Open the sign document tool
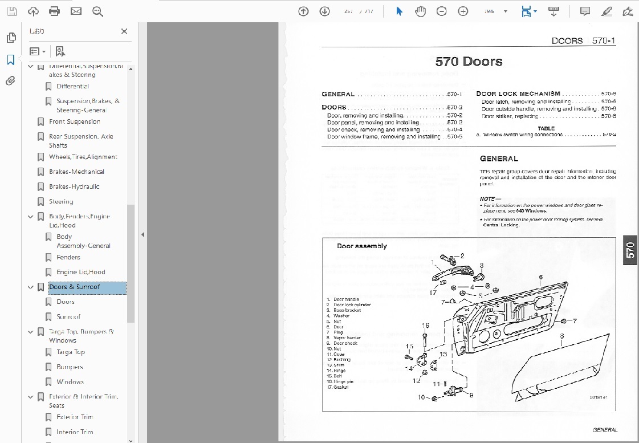Image resolution: width=639 pixels, height=443 pixels. tap(628, 11)
